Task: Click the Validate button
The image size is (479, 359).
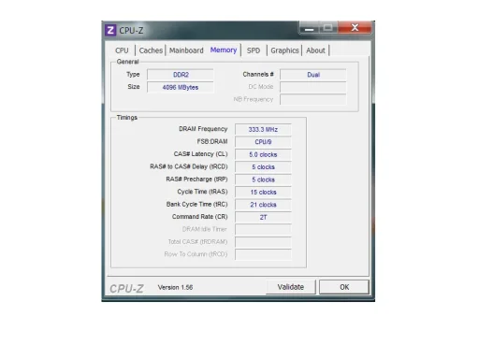Action: pos(291,287)
